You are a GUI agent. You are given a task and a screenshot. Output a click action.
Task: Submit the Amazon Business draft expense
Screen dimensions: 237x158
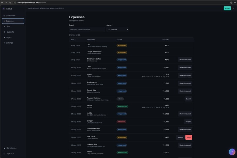pos(188,99)
